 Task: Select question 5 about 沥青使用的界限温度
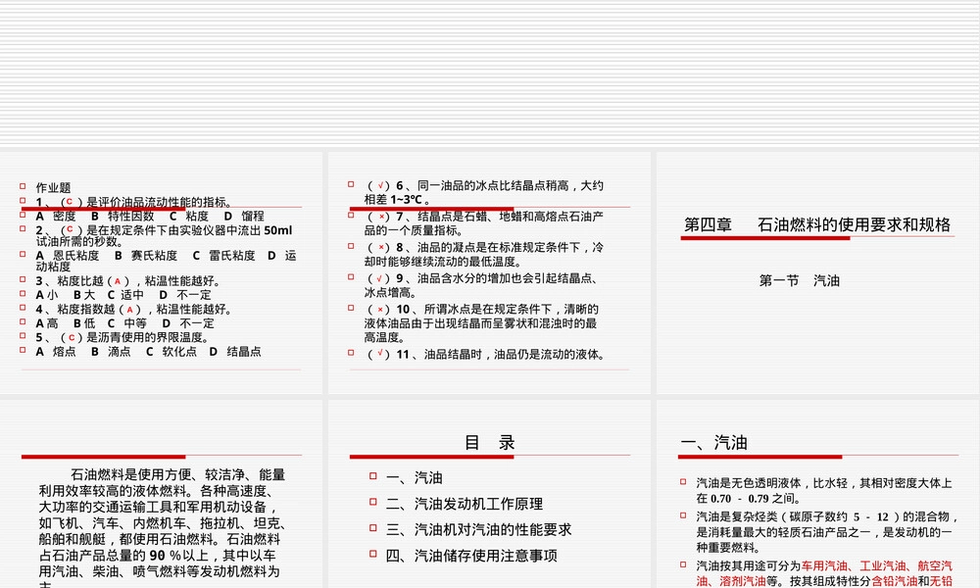pyautogui.click(x=122, y=337)
